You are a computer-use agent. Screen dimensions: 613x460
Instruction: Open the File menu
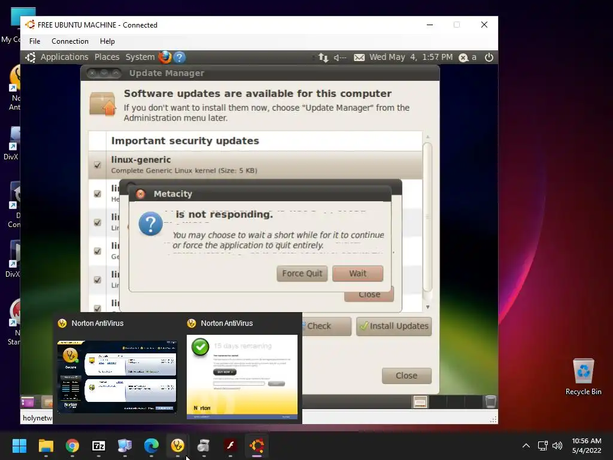34,41
